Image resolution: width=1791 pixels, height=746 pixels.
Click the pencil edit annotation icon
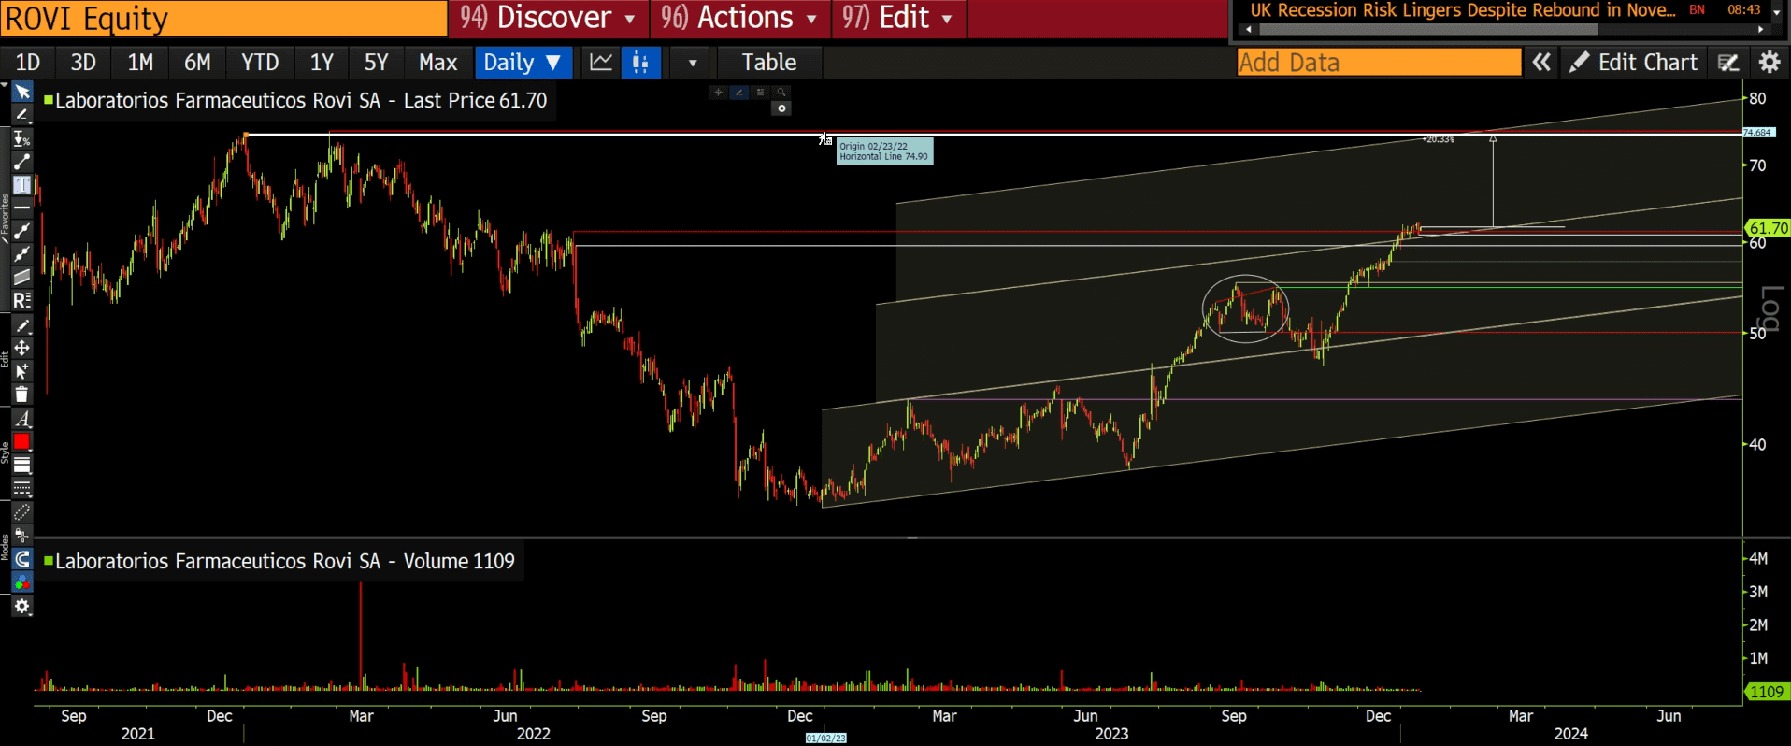click(x=22, y=325)
